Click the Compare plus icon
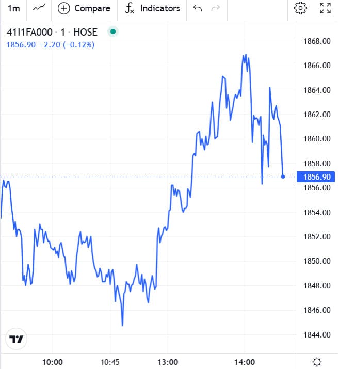Image resolution: width=339 pixels, height=369 pixels. click(x=64, y=8)
